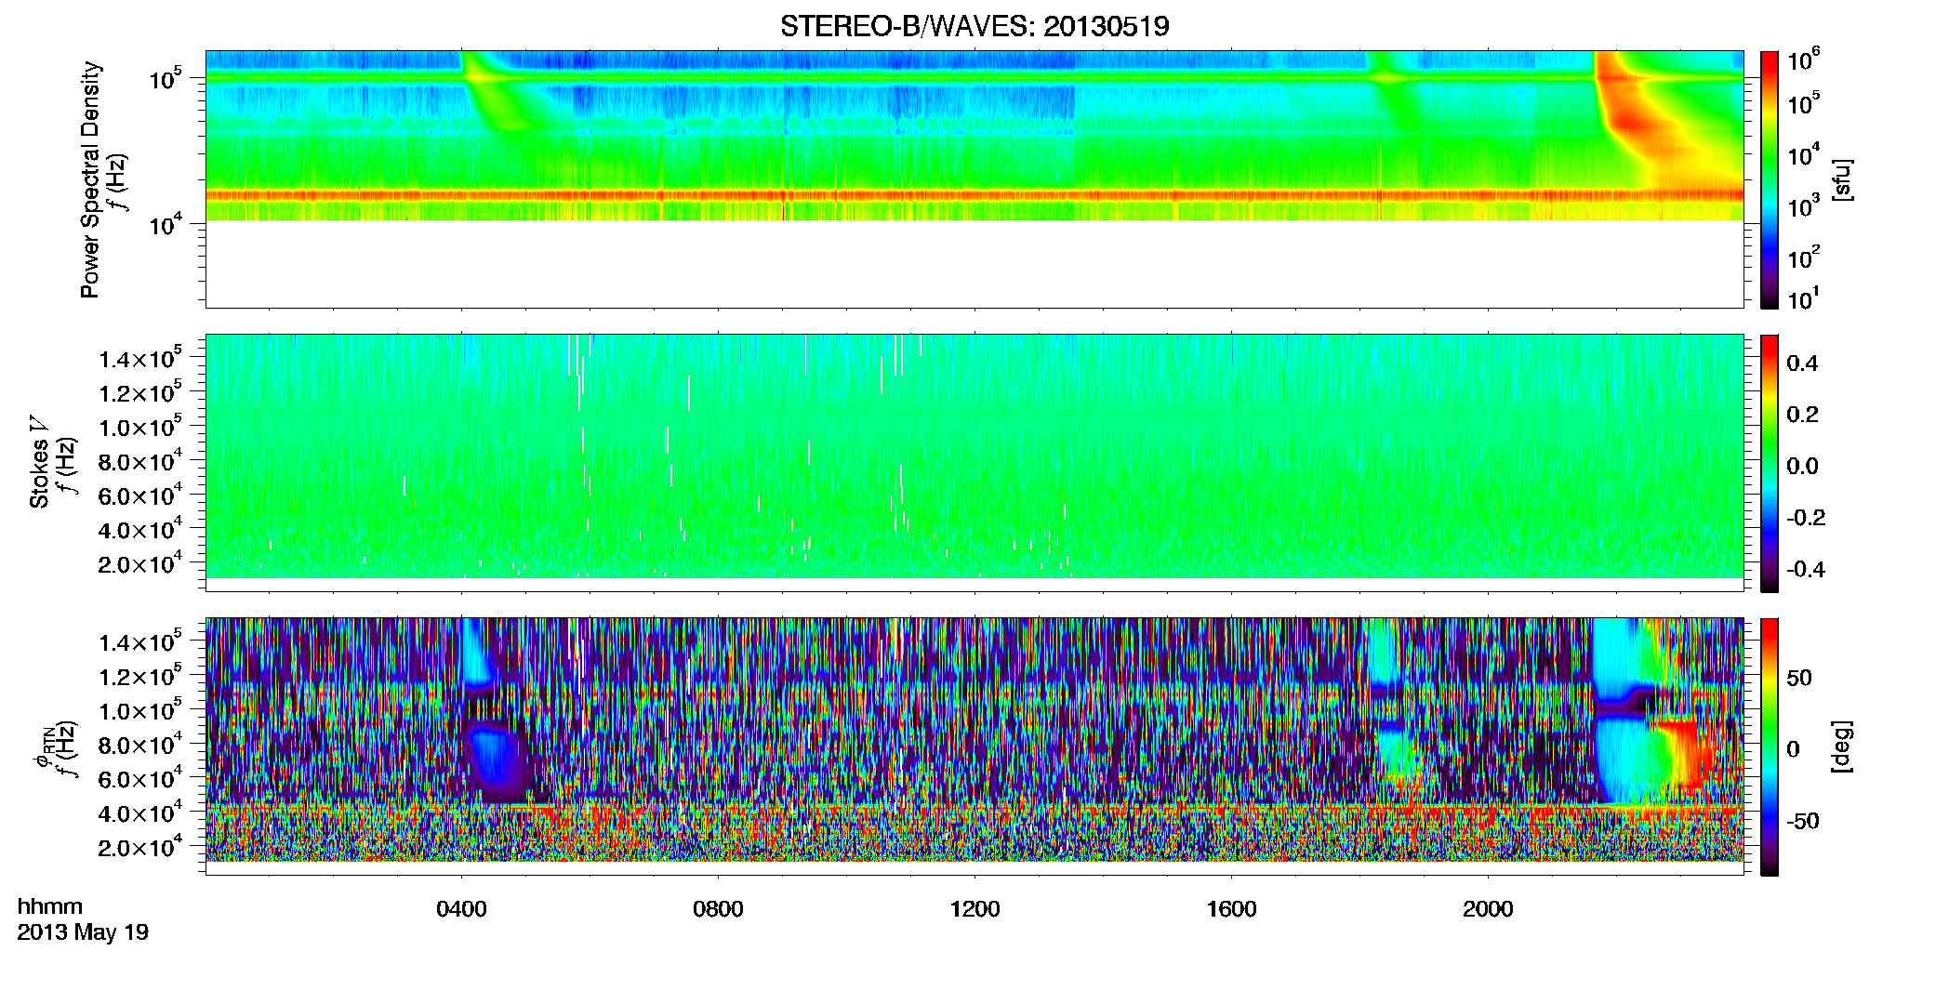This screenshot has width=1949, height=1004.
Task: Select the 0400 time axis label
Action: 461,909
